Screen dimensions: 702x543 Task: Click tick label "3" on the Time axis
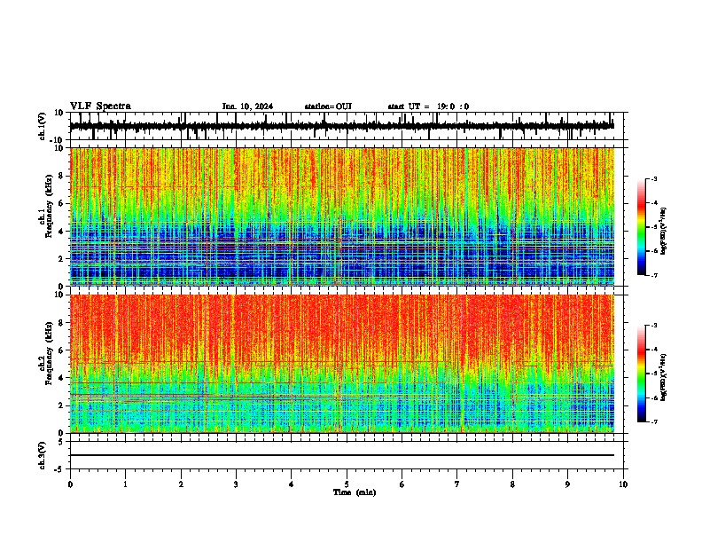point(236,484)
